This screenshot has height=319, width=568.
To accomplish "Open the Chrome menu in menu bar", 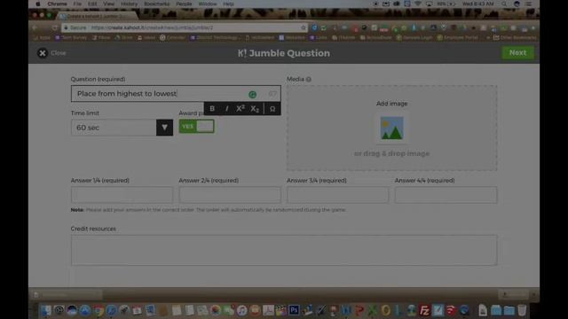I will (57, 4).
